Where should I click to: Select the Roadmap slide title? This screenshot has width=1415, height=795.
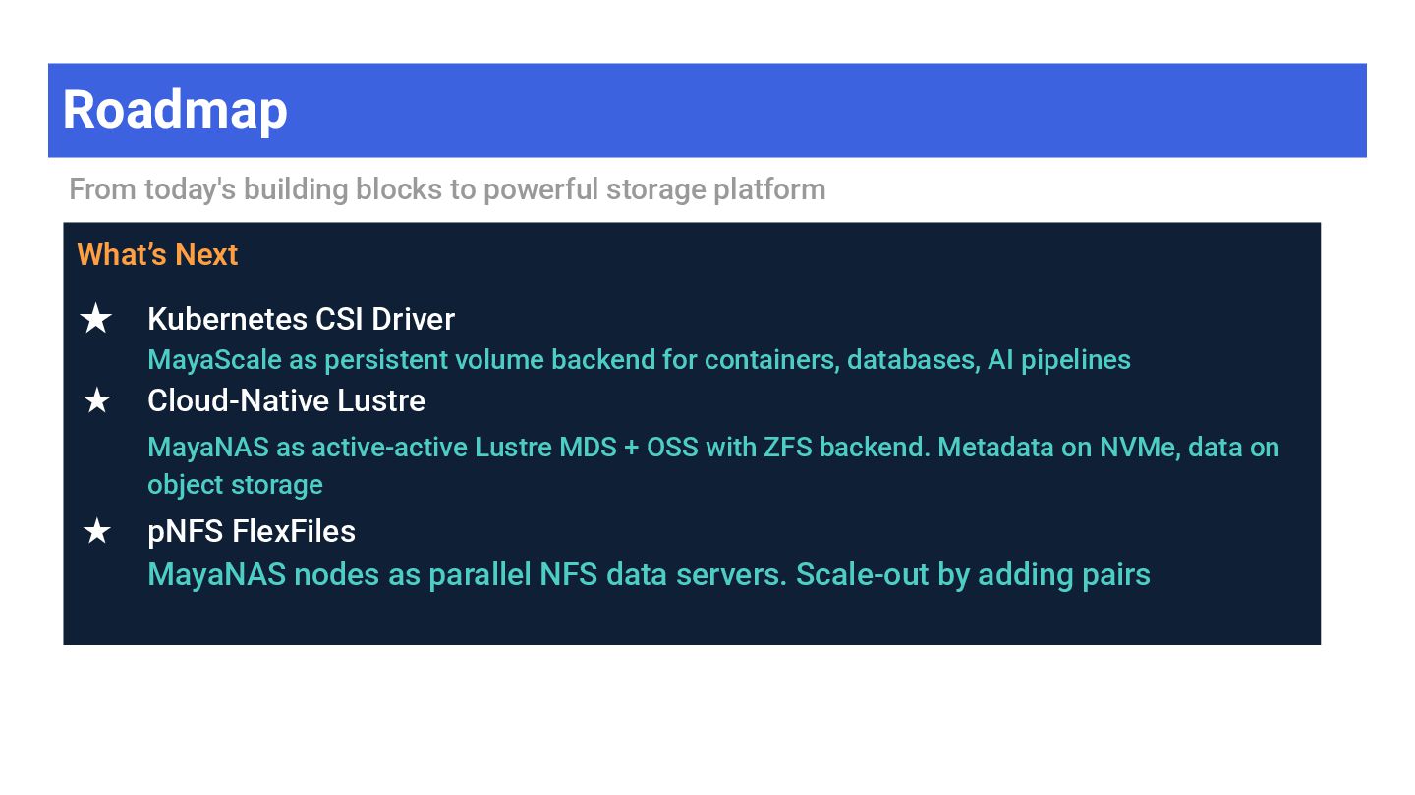pos(175,109)
